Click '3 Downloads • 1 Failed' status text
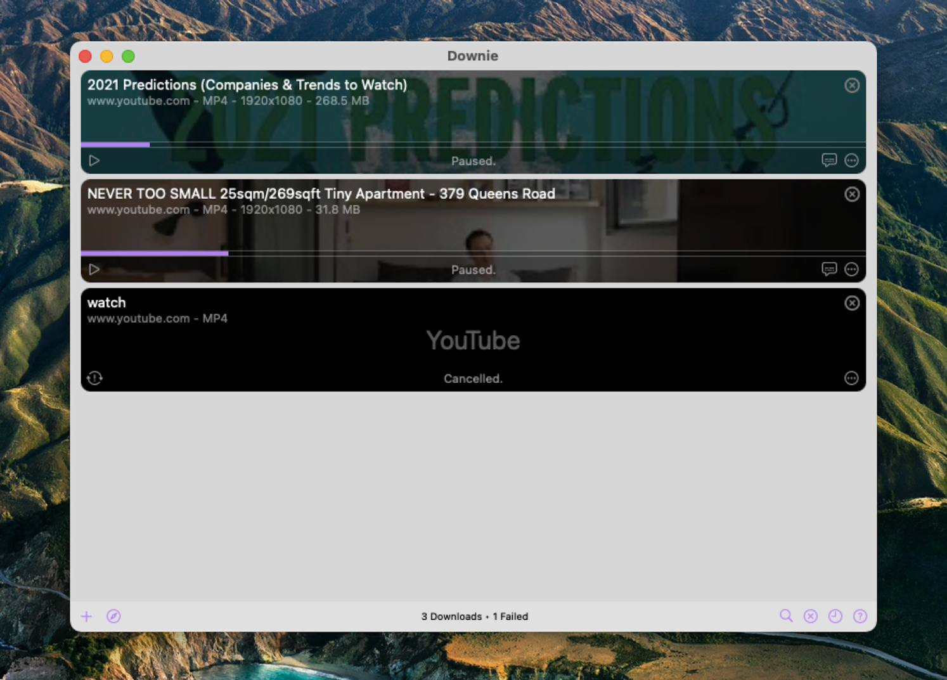Viewport: 947px width, 680px height. tap(475, 617)
